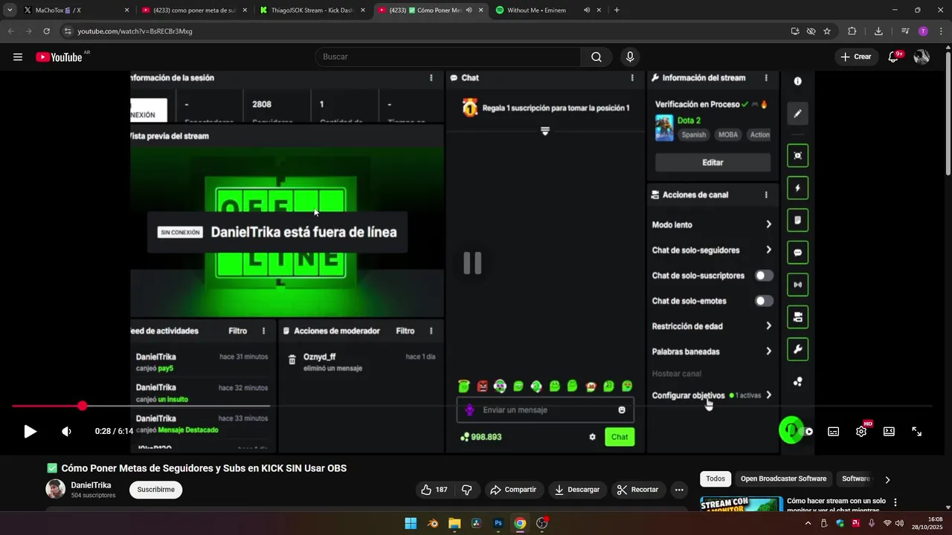952x535 pixels.
Task: Open the media control icon
Action: 905,31
